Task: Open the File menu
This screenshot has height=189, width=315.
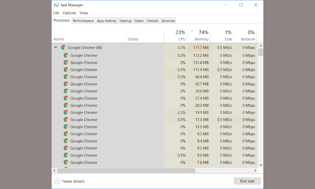Action: [x=56, y=13]
